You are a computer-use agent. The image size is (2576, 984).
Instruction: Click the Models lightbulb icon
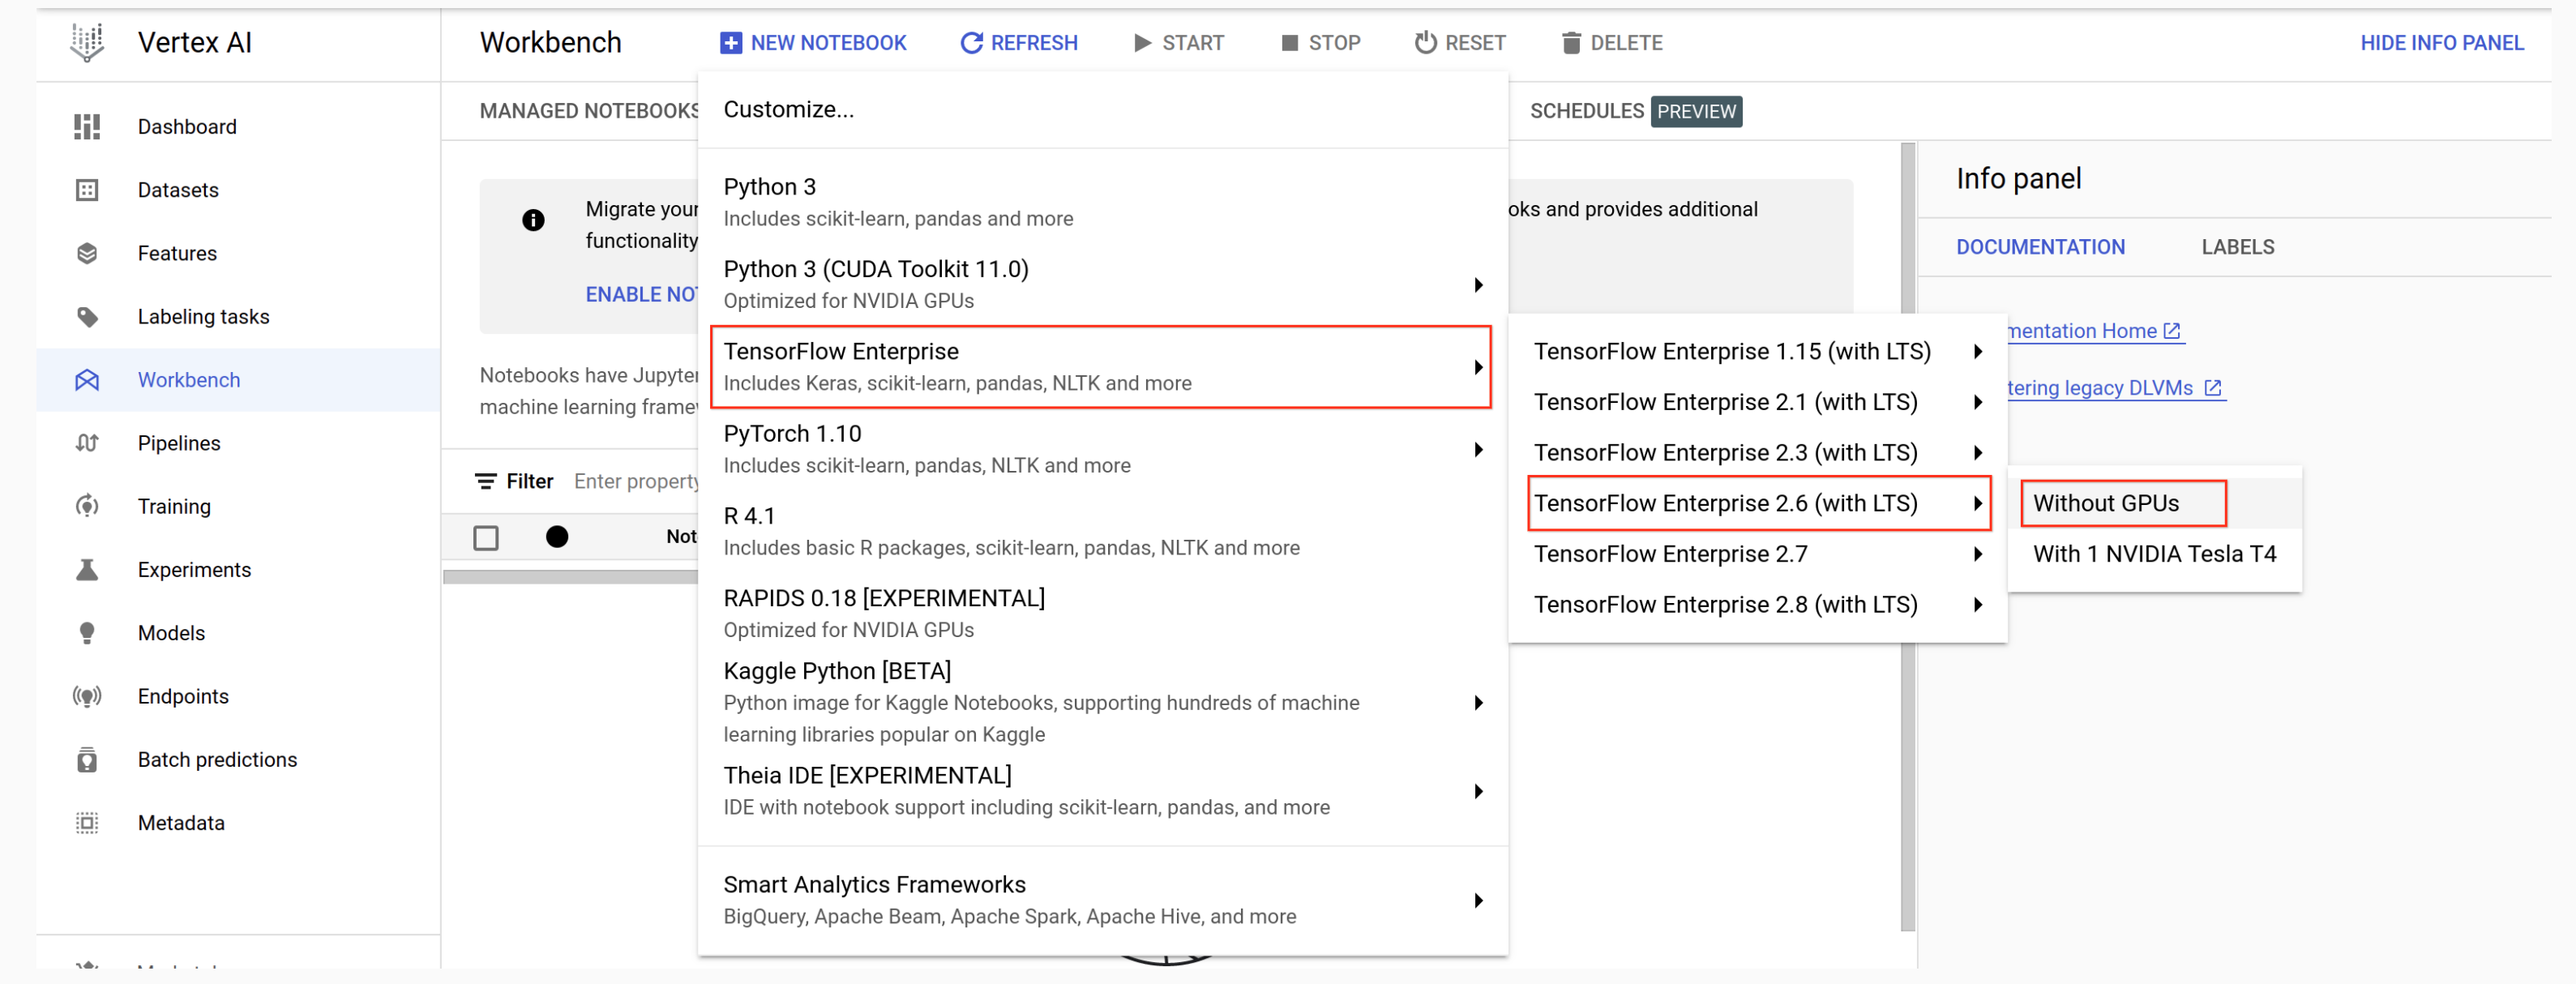click(x=87, y=633)
